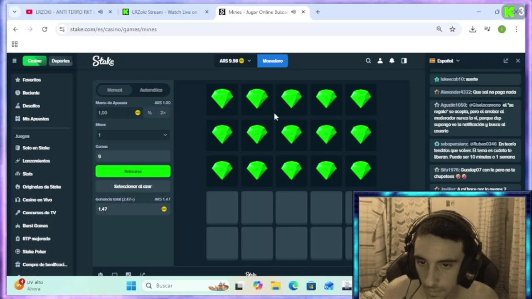
Task: Click the coin icon in bet amount field
Action: pos(138,113)
